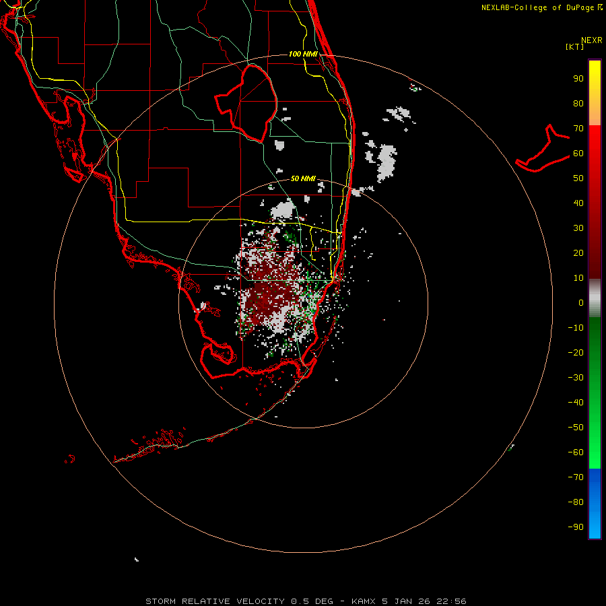Click the 90 value on the velocity scale
Screen dimensions: 606x606
point(578,79)
